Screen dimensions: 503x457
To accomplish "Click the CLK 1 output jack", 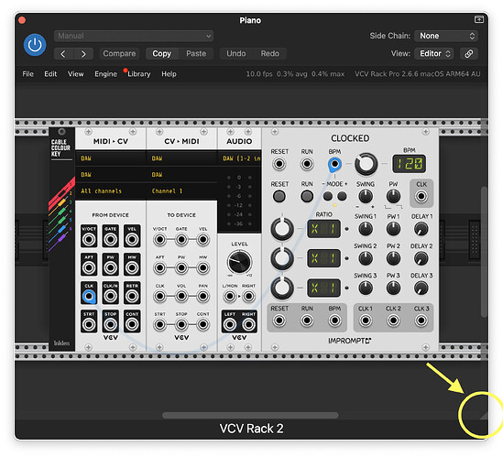I will pyautogui.click(x=365, y=320).
